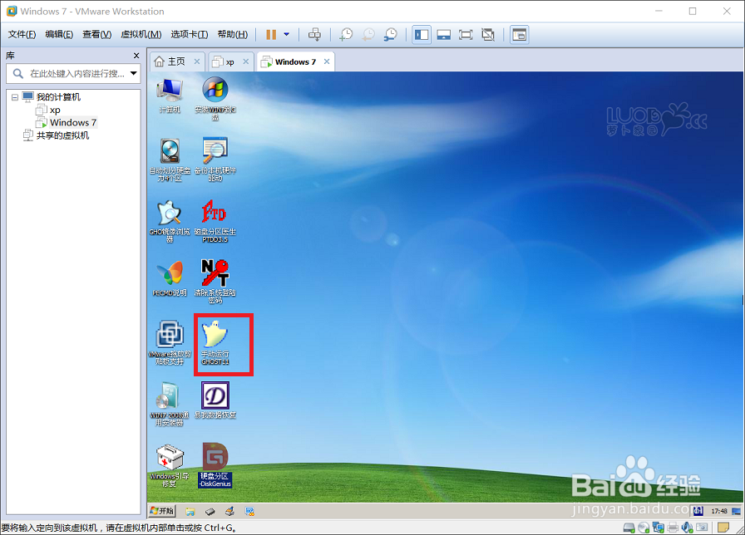The width and height of the screenshot is (745, 535).
Task: Select 我的计算机 in the library tree
Action: pyautogui.click(x=58, y=97)
